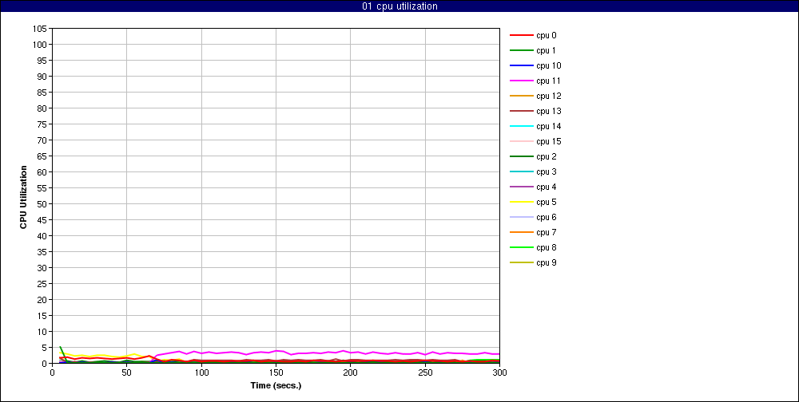The width and height of the screenshot is (799, 402).
Task: Select the "cpu 9" legend text
Action: 547,263
